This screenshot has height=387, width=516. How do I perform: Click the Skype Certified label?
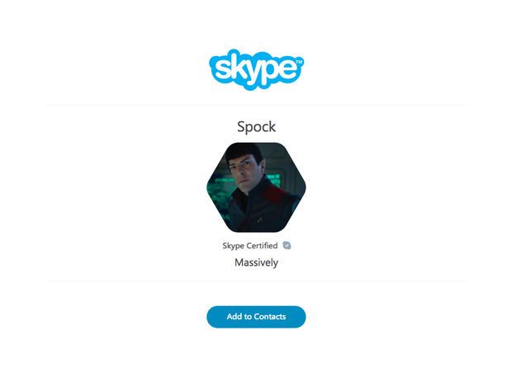tap(250, 246)
